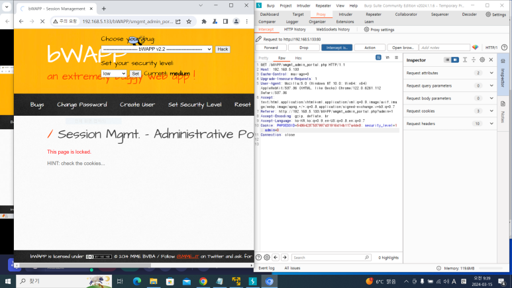Go to next search match arrow
This screenshot has width=512, height=288.
pos(285,258)
